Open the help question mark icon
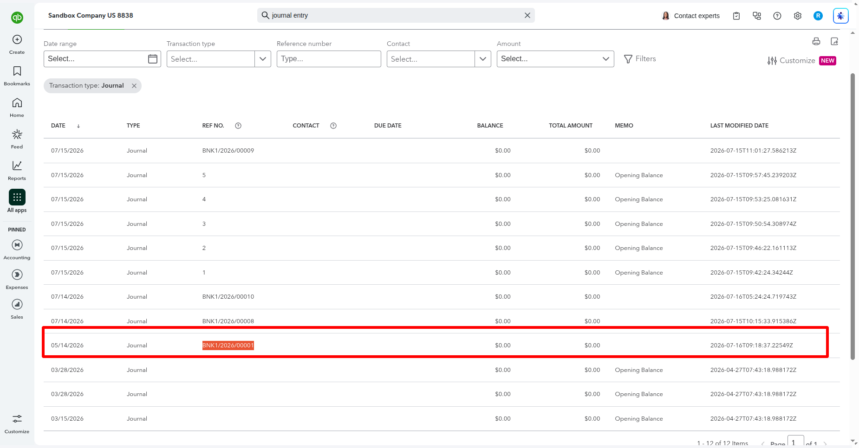859x448 pixels. [777, 16]
